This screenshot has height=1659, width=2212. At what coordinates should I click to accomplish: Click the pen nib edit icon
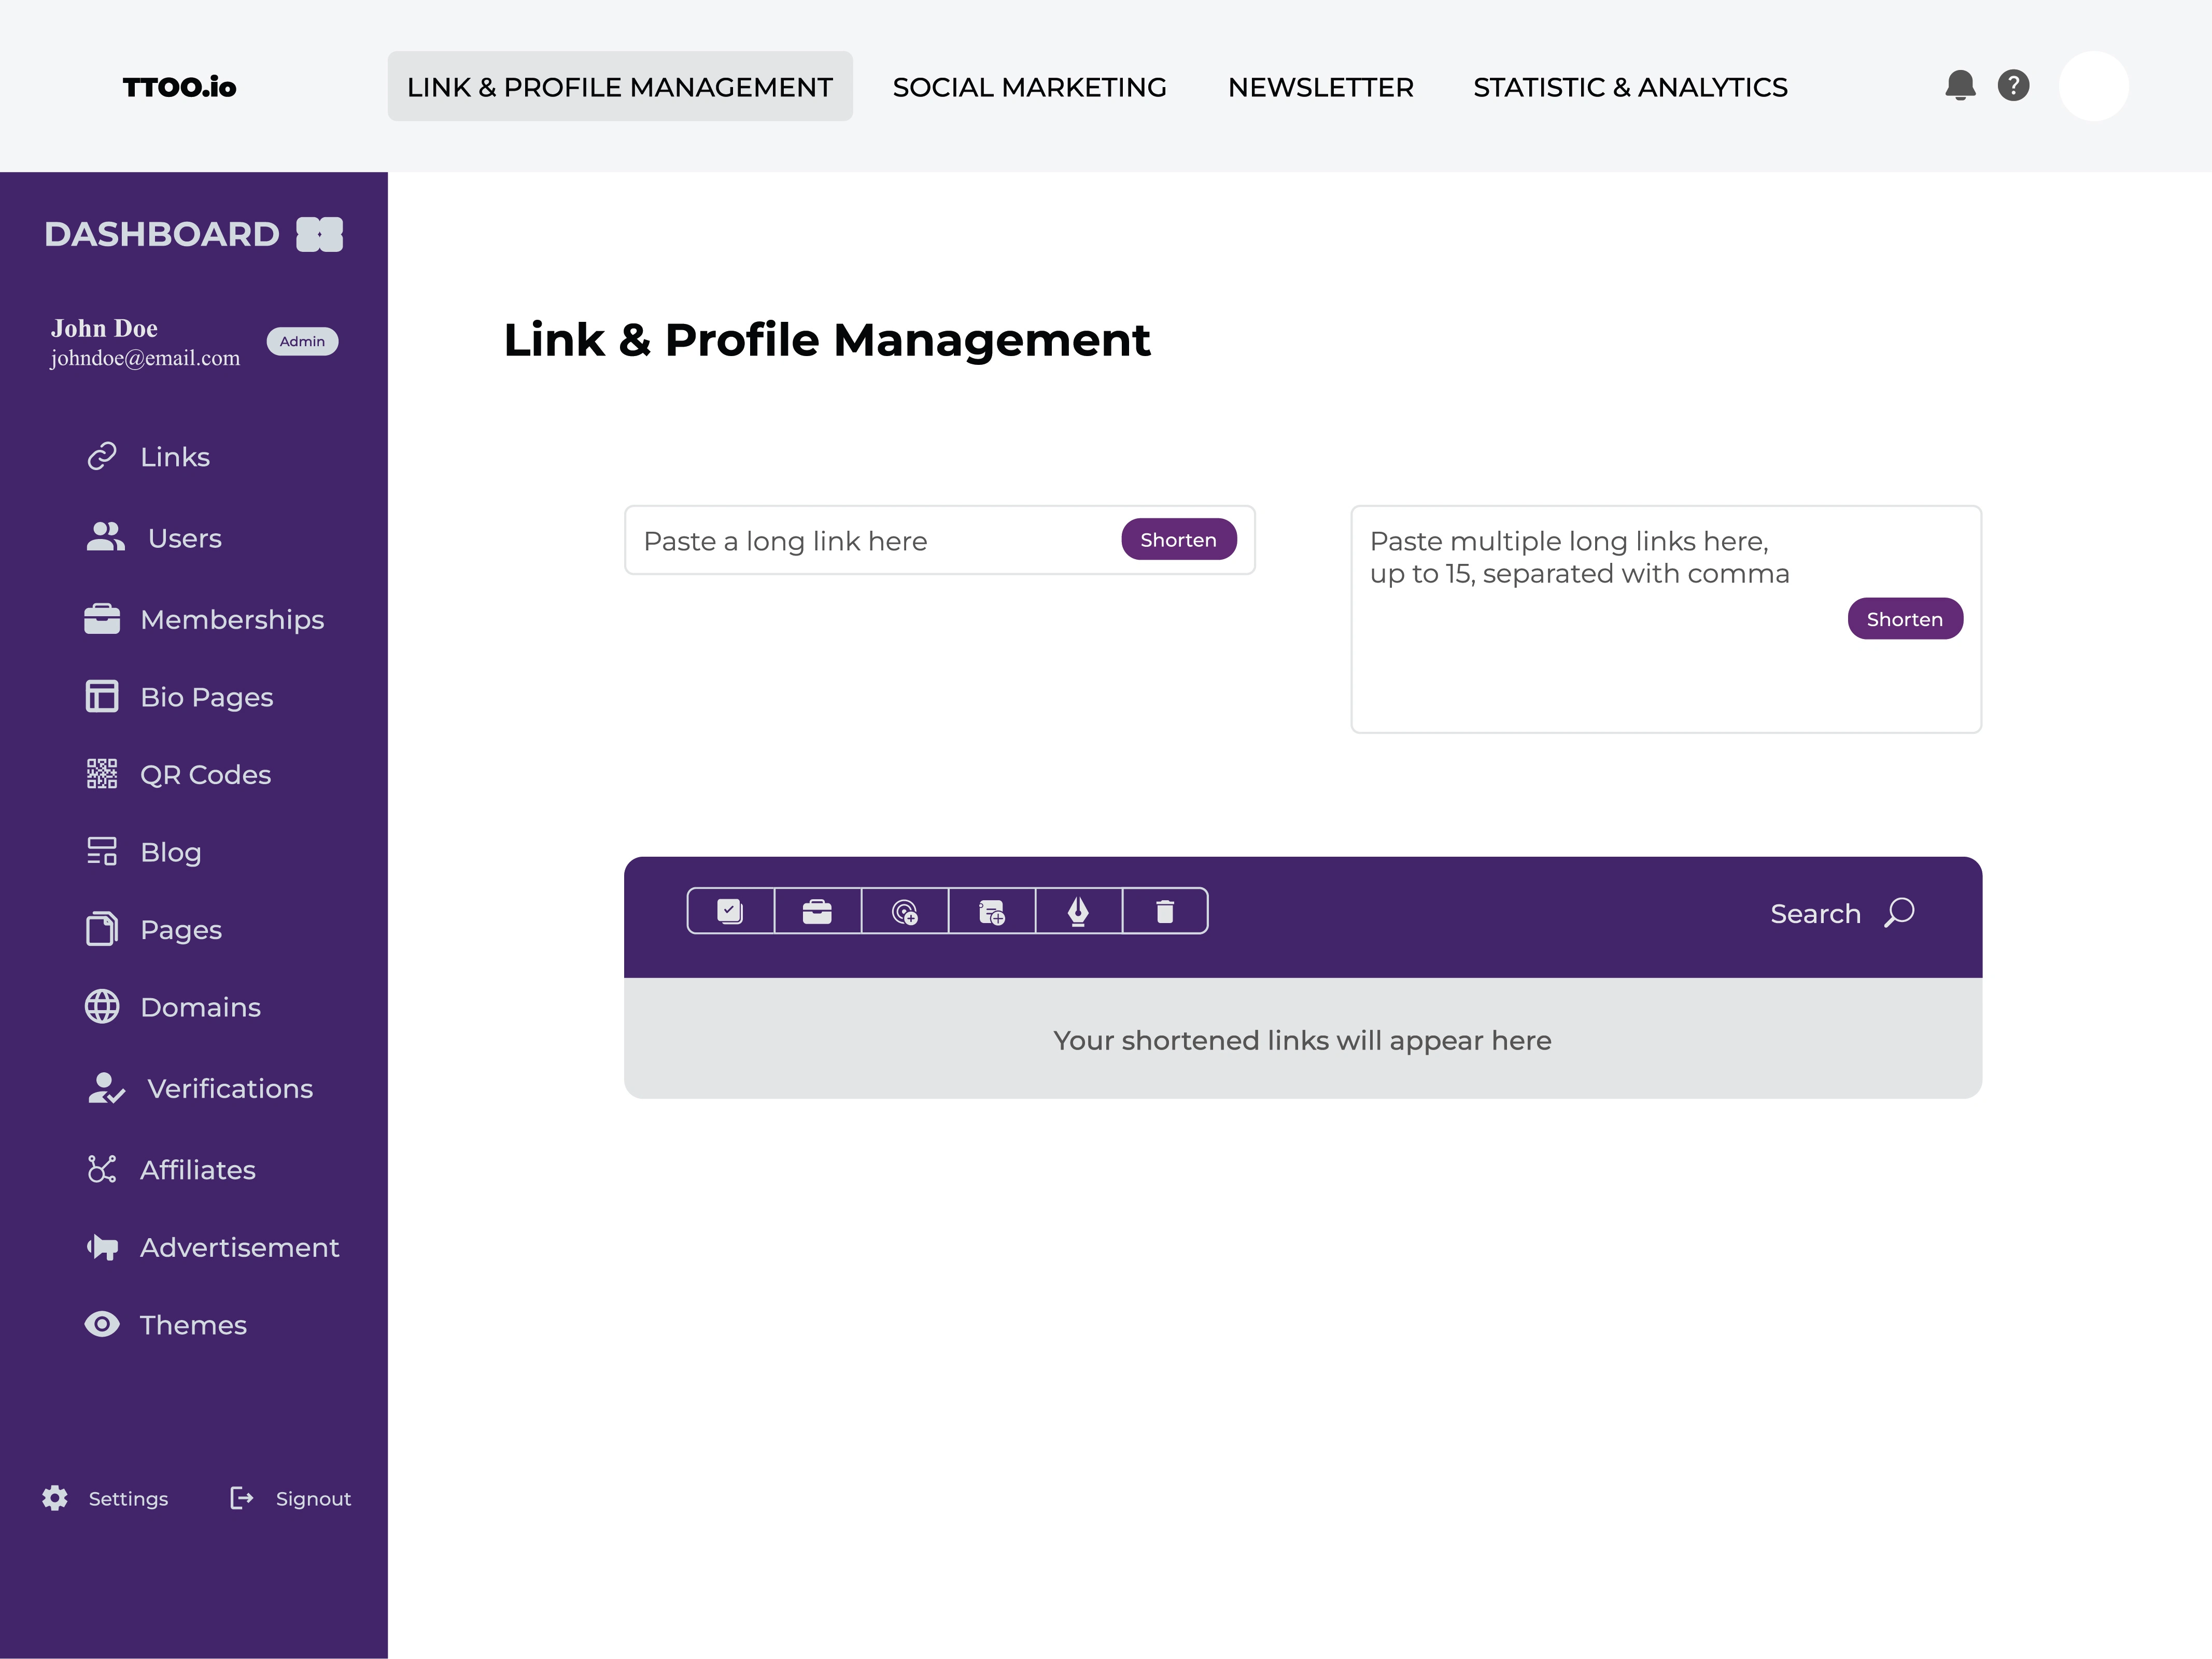click(1078, 911)
